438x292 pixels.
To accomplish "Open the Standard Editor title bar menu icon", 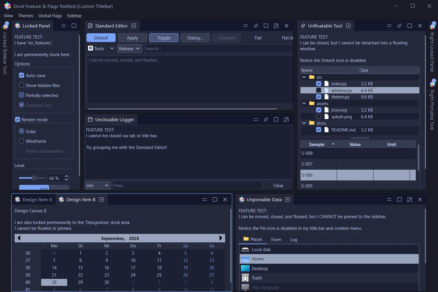I will (x=246, y=26).
